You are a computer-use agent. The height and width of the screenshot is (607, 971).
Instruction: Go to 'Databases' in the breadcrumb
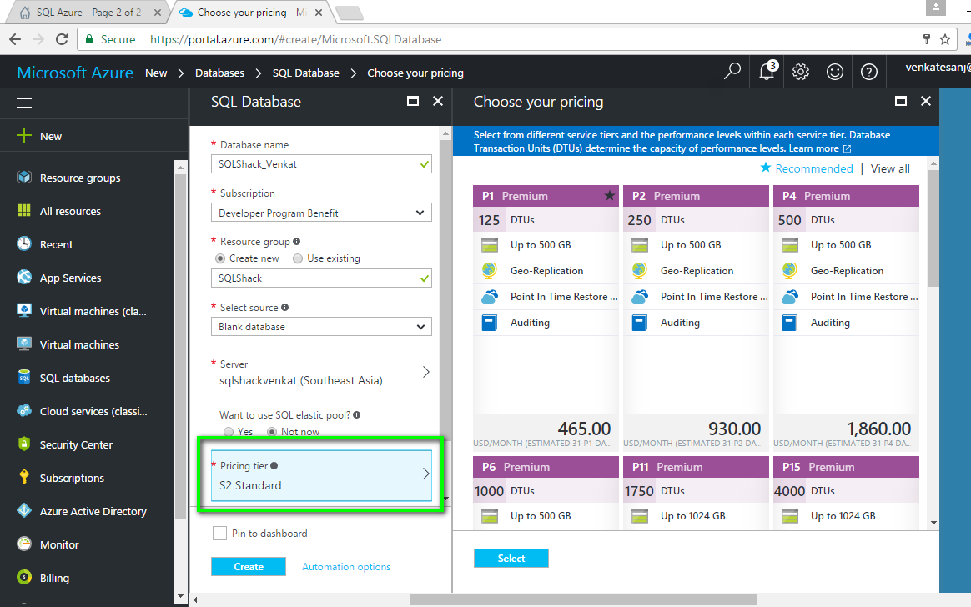(x=219, y=73)
